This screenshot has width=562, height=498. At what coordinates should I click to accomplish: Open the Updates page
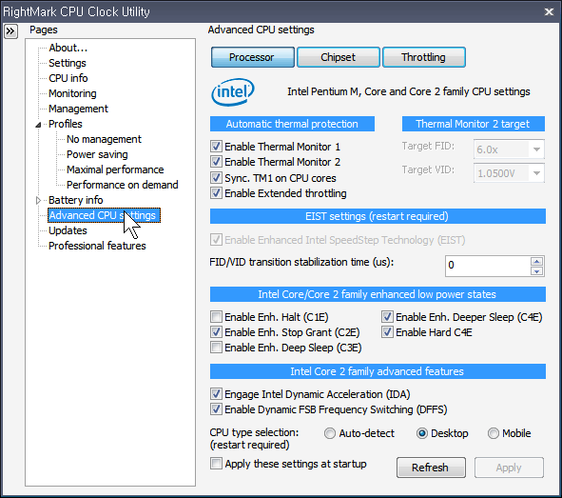pyautogui.click(x=68, y=230)
